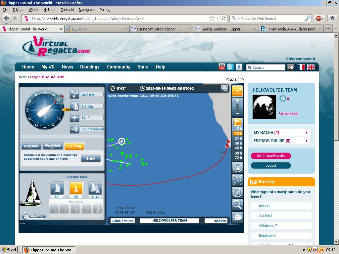Switch to the WayPoints tab
This screenshot has width=339, height=254.
pyautogui.click(x=53, y=146)
